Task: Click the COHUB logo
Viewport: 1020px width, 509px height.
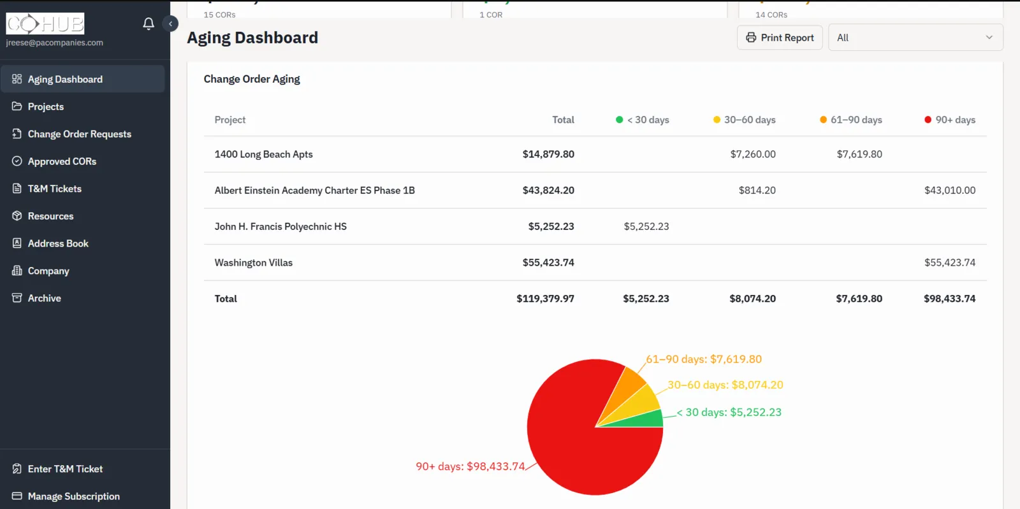Action: click(x=45, y=24)
